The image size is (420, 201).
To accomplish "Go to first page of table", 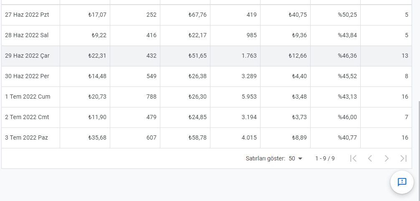I will [x=353, y=158].
